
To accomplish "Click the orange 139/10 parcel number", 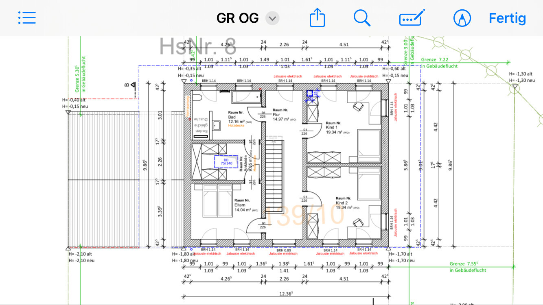I will pyautogui.click(x=303, y=215).
